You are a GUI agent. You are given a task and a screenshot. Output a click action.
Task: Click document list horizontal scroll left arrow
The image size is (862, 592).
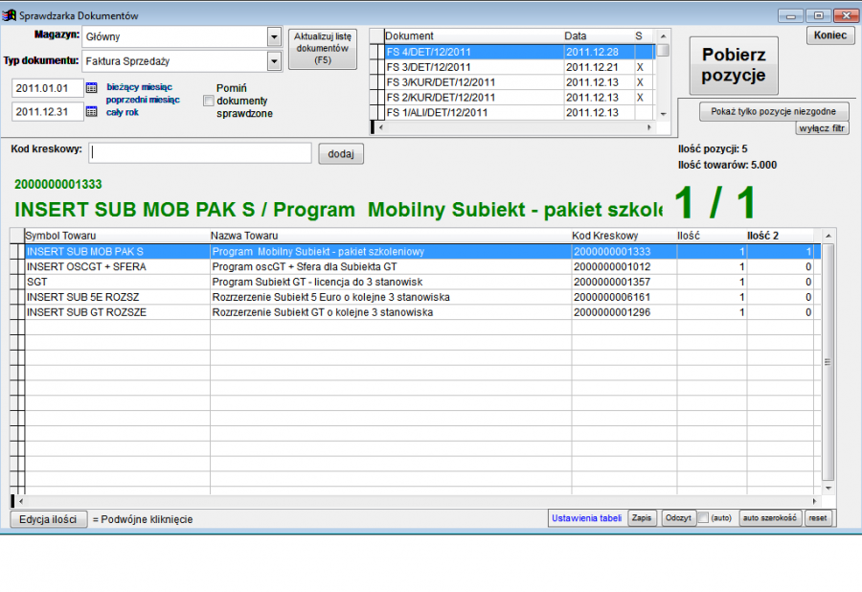tap(381, 127)
